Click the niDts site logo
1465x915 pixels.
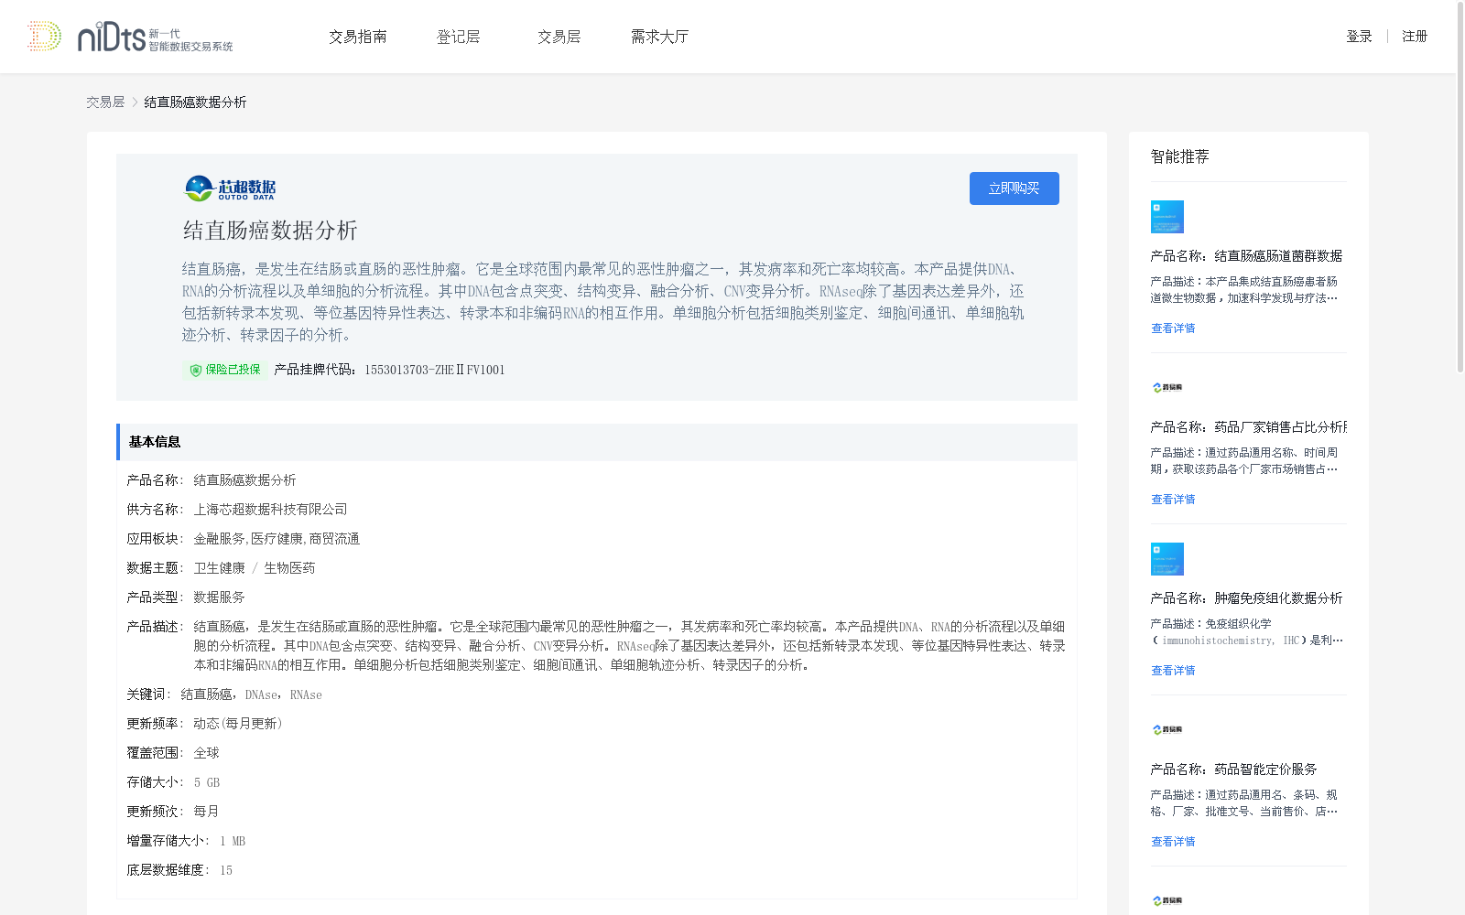coord(155,37)
